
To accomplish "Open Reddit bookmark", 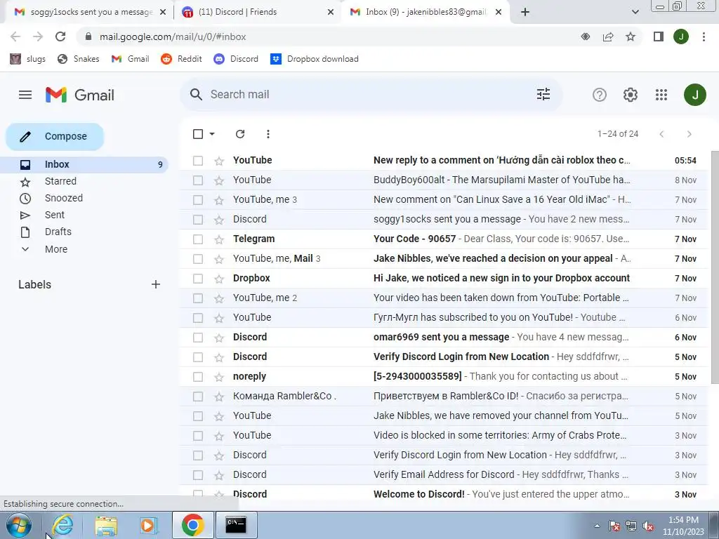I will (181, 59).
